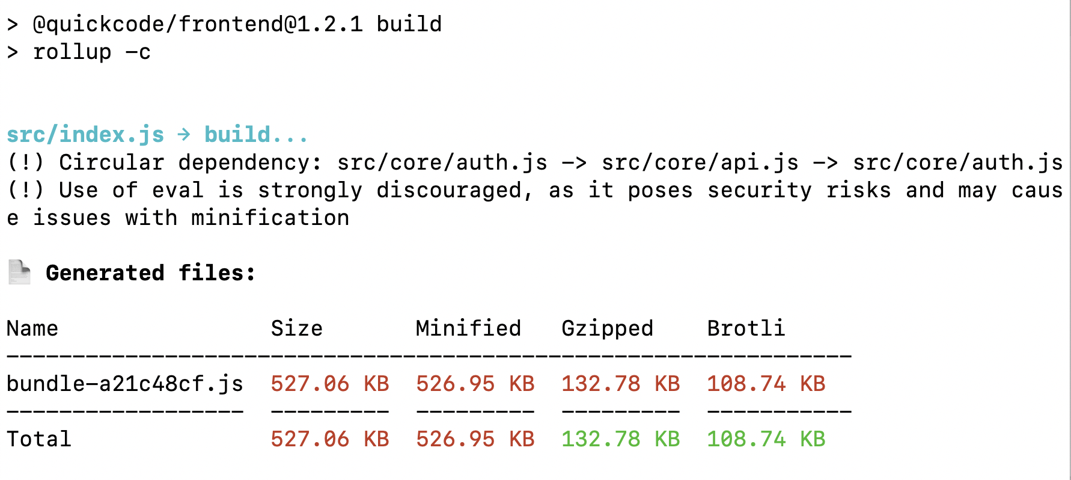Click the green 108.74 KB total brotli value
The height and width of the screenshot is (480, 1071).
click(x=766, y=439)
